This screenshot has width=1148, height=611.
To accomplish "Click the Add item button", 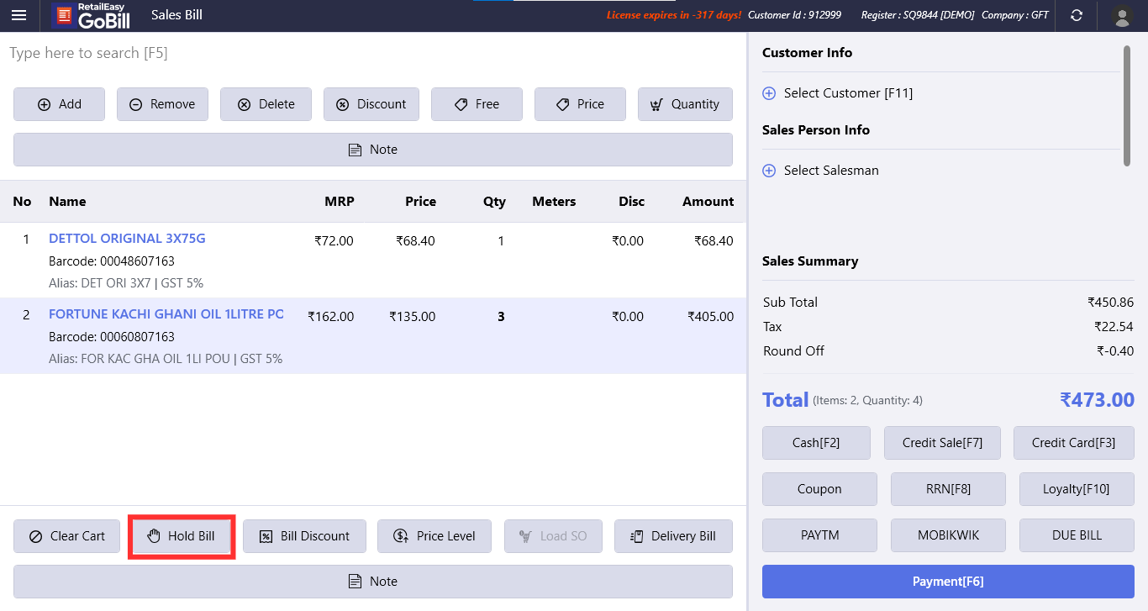I will tap(59, 104).
